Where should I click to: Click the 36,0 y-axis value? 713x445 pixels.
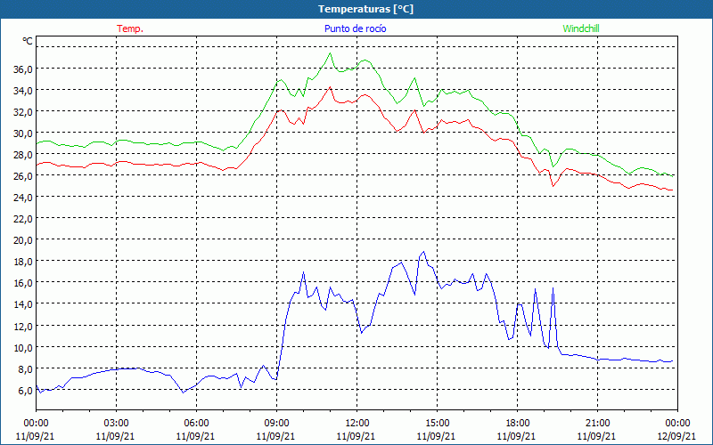coord(23,69)
